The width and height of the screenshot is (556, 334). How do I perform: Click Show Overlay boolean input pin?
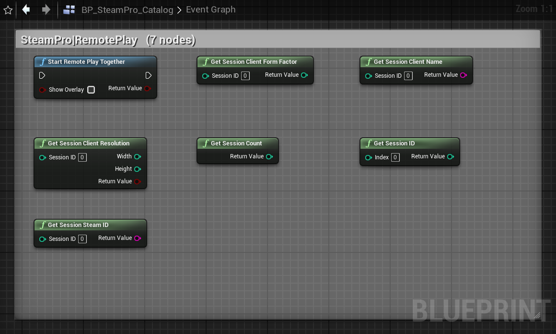pyautogui.click(x=42, y=90)
